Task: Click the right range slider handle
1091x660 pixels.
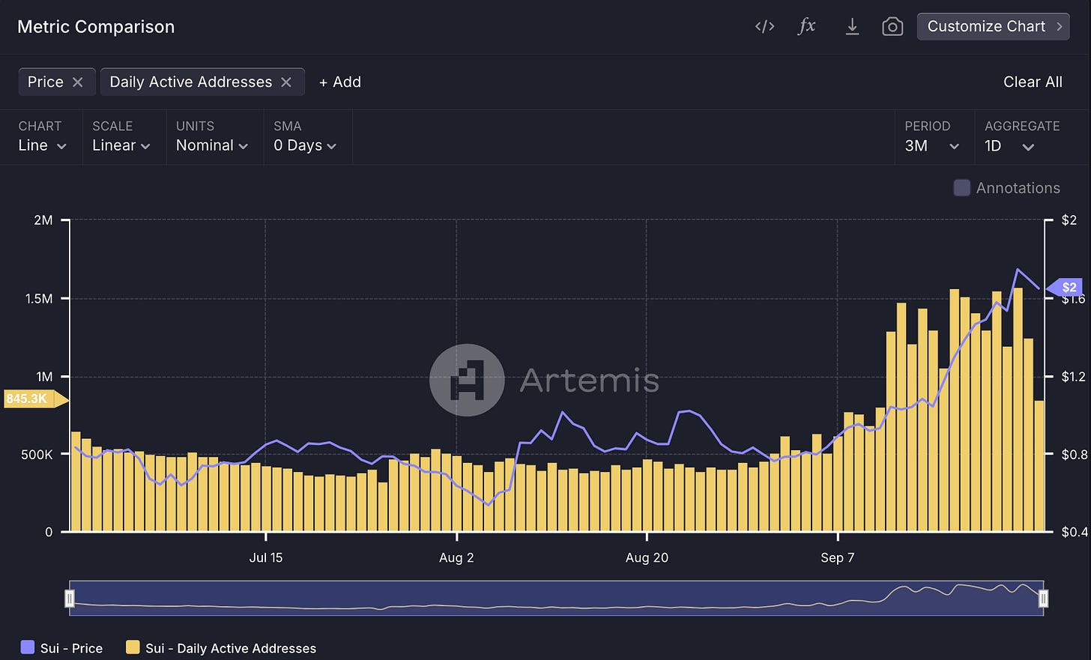Action: tap(1043, 598)
